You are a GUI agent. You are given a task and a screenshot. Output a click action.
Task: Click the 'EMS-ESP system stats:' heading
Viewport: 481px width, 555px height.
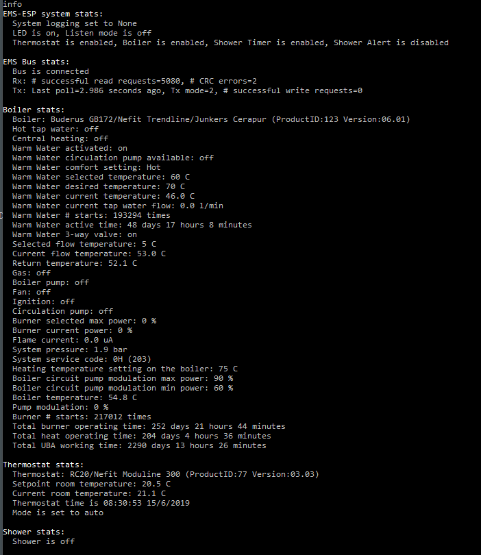coord(53,14)
